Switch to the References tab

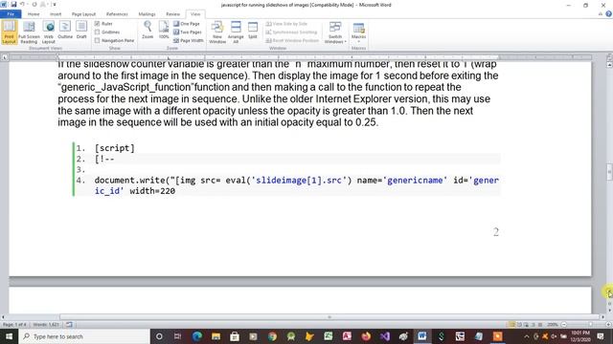tap(117, 14)
